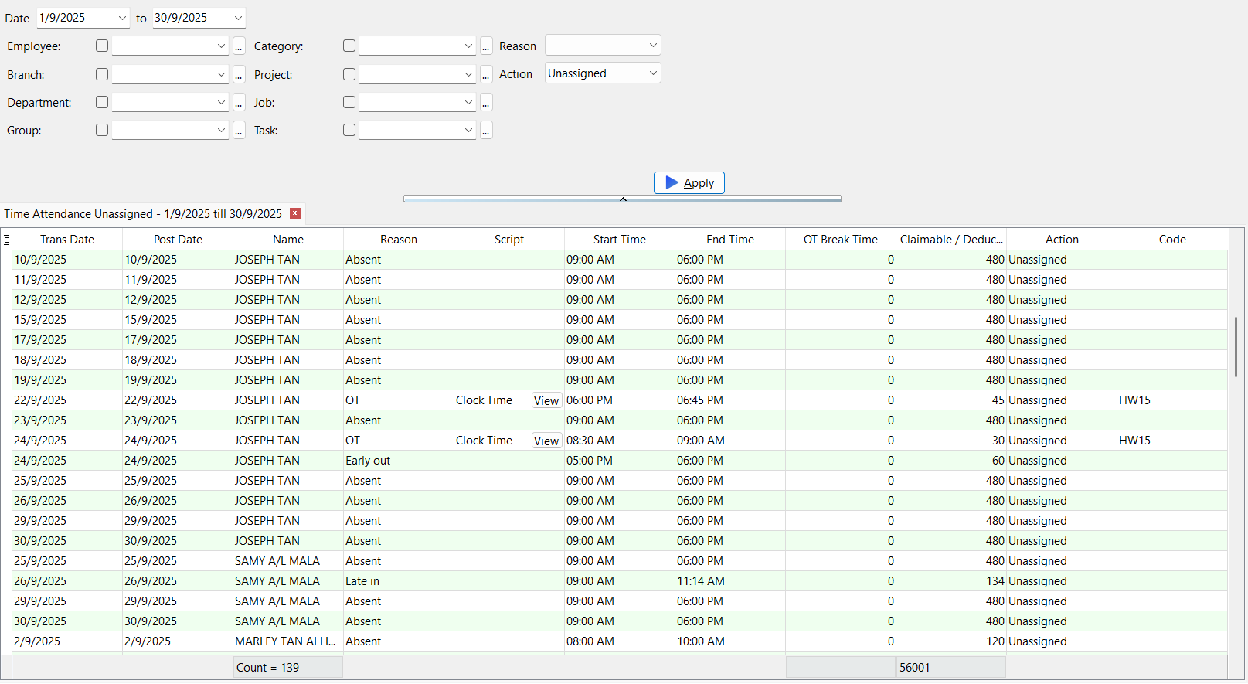
Task: Tick the Task filter checkbox
Action: pos(349,130)
